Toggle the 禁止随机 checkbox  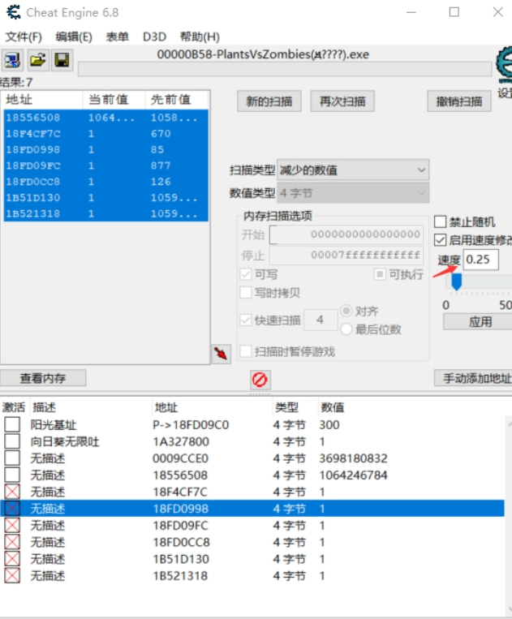(441, 221)
